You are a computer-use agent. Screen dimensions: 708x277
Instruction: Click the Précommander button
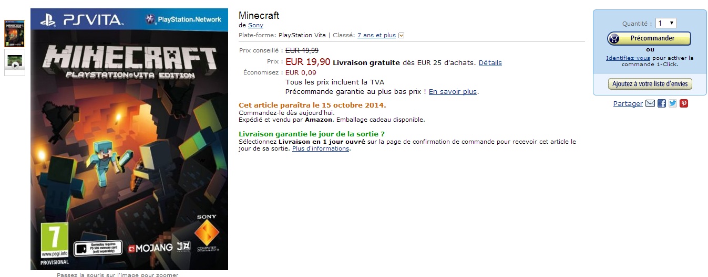[649, 38]
